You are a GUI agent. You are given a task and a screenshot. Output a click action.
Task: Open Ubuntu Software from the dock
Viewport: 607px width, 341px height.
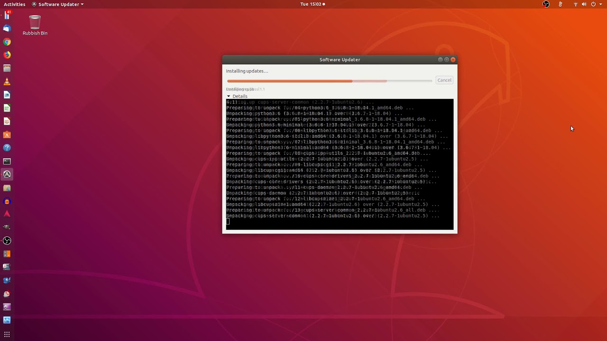(x=7, y=135)
